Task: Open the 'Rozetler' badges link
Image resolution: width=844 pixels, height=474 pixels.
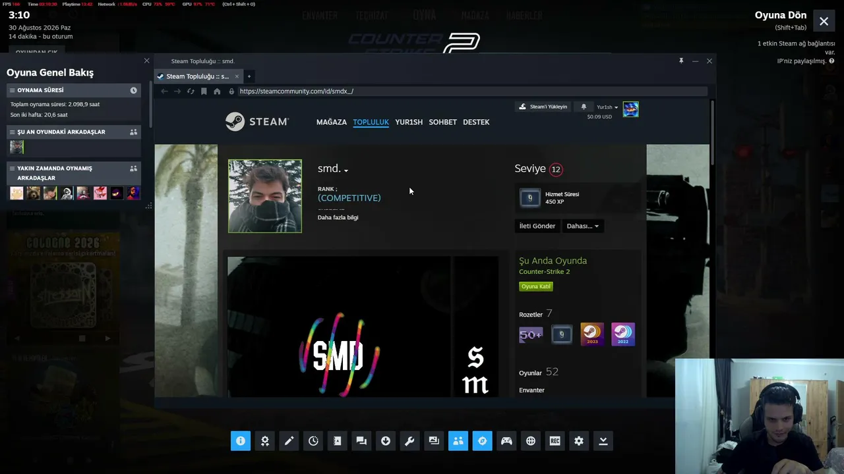Action: [531, 315]
